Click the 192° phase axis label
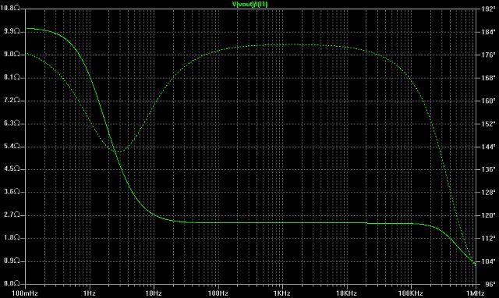499x298 pixels. coord(488,9)
